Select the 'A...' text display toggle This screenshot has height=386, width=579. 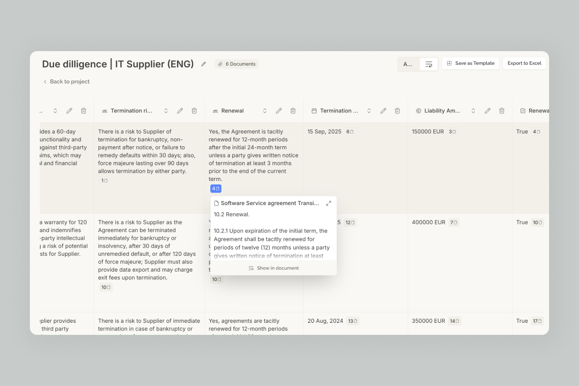tap(408, 64)
